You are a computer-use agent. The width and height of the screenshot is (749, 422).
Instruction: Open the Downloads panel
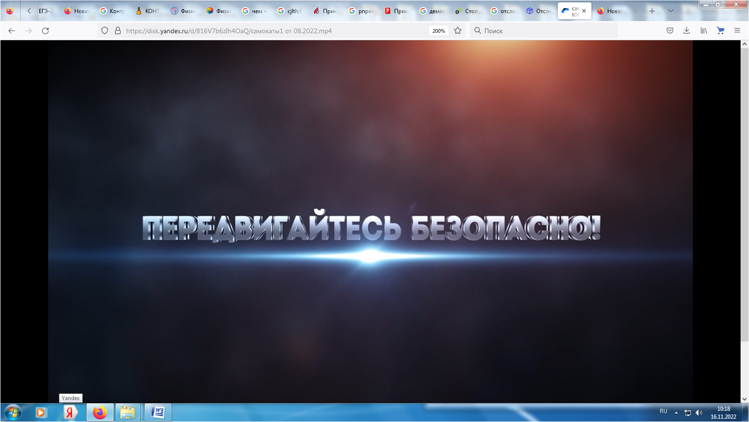686,31
